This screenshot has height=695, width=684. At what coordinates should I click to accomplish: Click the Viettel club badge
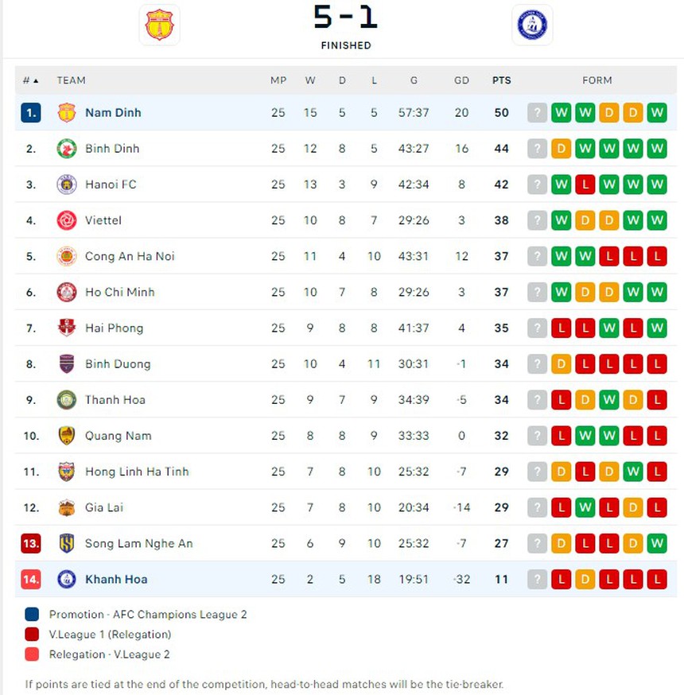[67, 220]
